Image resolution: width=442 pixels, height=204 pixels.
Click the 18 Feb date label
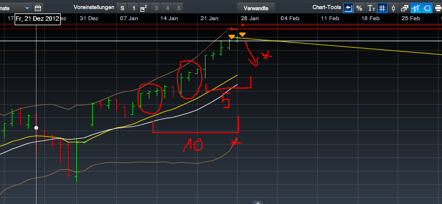coord(371,18)
